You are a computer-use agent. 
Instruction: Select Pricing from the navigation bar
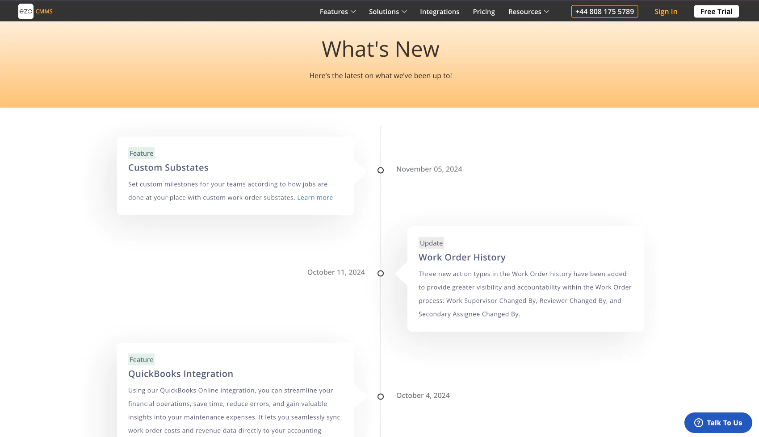pos(483,11)
